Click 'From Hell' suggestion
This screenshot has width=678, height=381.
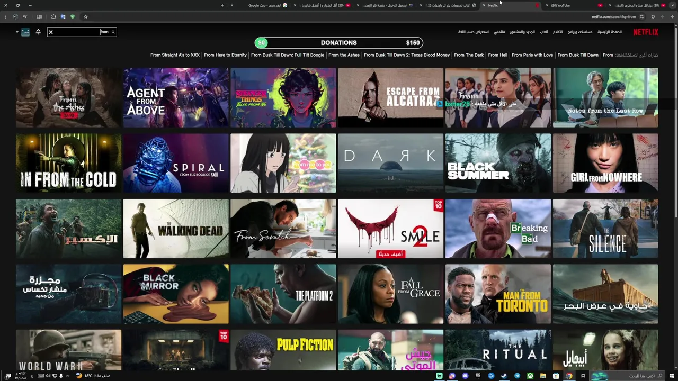tap(498, 55)
